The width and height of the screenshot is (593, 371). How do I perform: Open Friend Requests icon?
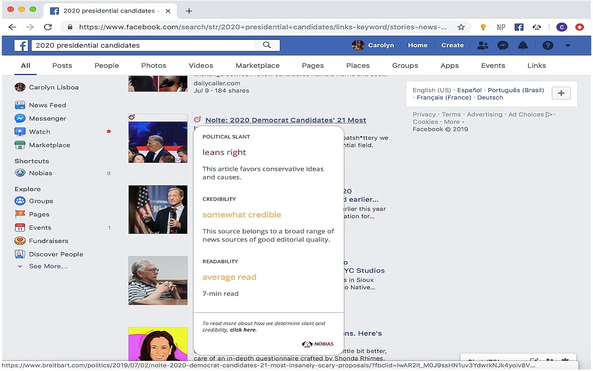click(x=483, y=45)
